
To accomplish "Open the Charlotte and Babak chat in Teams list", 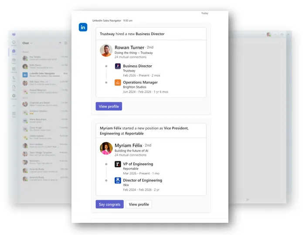I will [x=45, y=104].
